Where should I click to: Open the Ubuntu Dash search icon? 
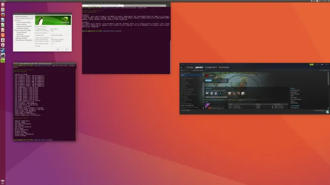pyautogui.click(x=3, y=5)
